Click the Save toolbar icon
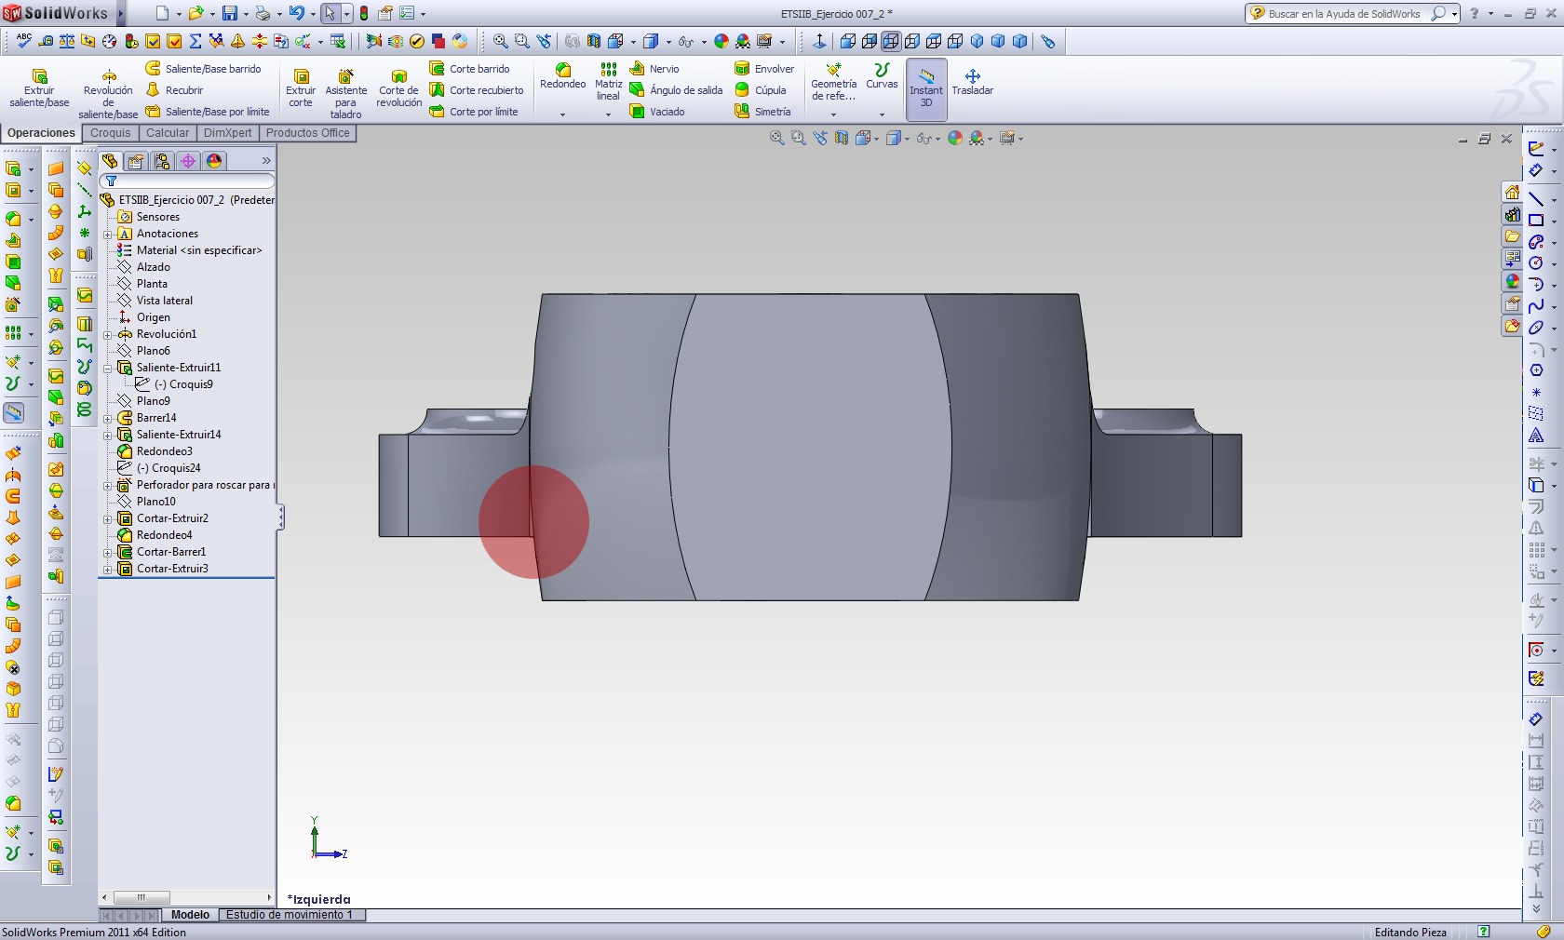Image resolution: width=1564 pixels, height=940 pixels. click(x=230, y=14)
